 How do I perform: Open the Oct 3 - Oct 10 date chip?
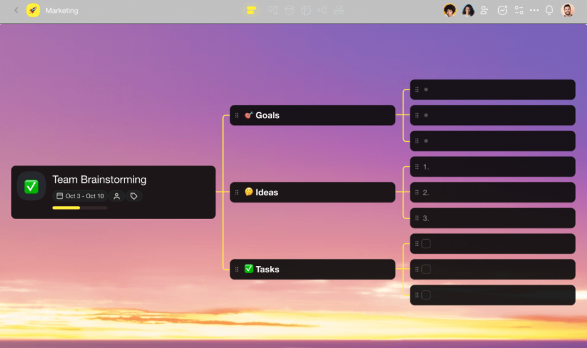point(80,196)
